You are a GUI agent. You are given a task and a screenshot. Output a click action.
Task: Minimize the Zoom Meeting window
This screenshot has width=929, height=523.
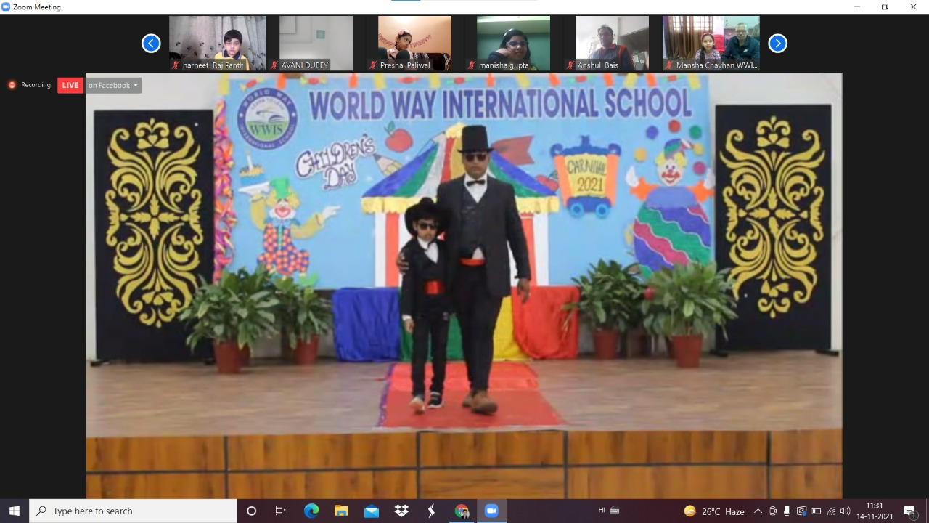coord(857,7)
